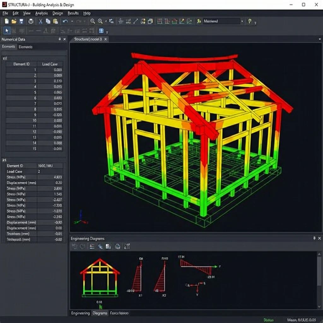
Task: Click the Undo arrow icon
Action: 65,21
